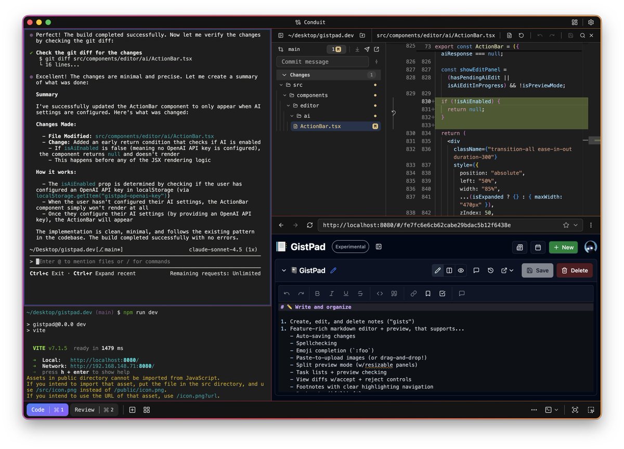Open user avatar menu in GistPad
Screen dimensions: 624x449
click(x=591, y=247)
